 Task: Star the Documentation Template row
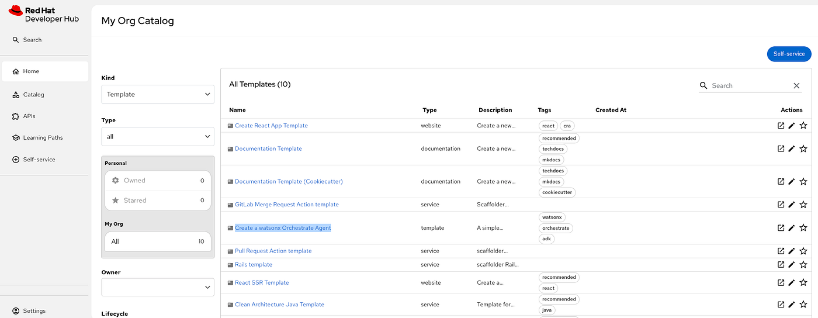(x=803, y=148)
